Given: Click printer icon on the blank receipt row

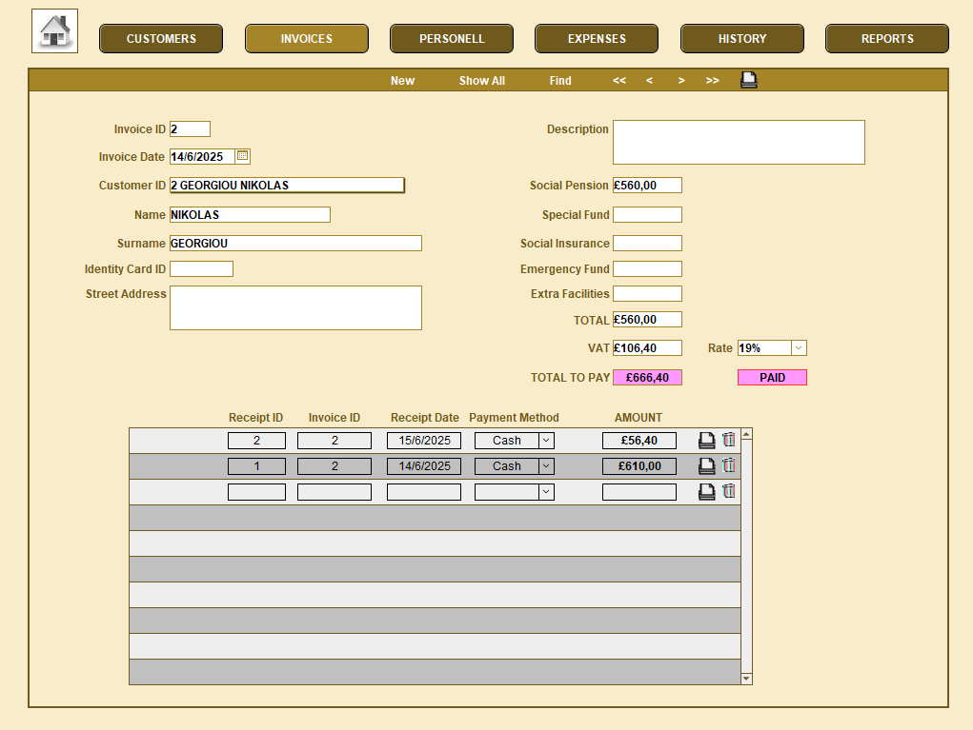Looking at the screenshot, I should [x=706, y=492].
